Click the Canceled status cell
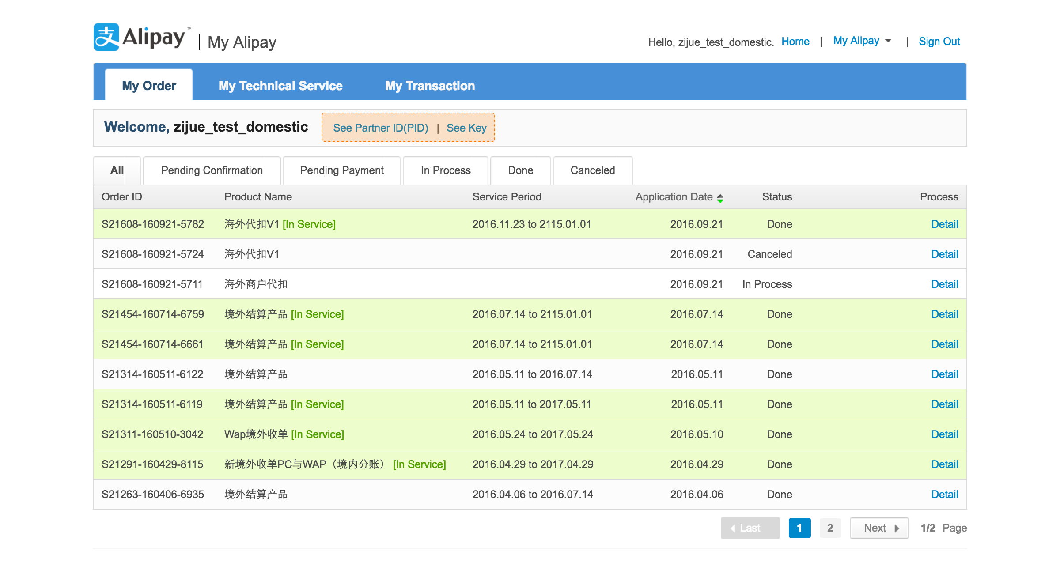The height and width of the screenshot is (574, 1060). point(770,254)
